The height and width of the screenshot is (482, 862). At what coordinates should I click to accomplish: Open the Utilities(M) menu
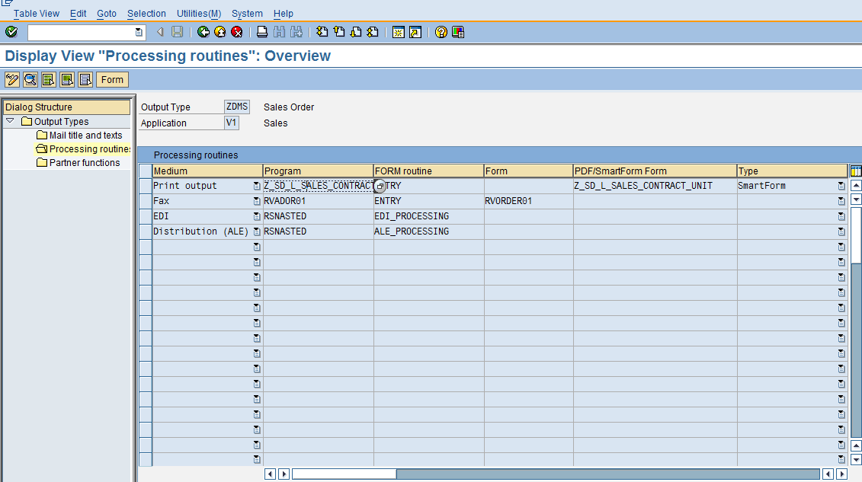198,13
